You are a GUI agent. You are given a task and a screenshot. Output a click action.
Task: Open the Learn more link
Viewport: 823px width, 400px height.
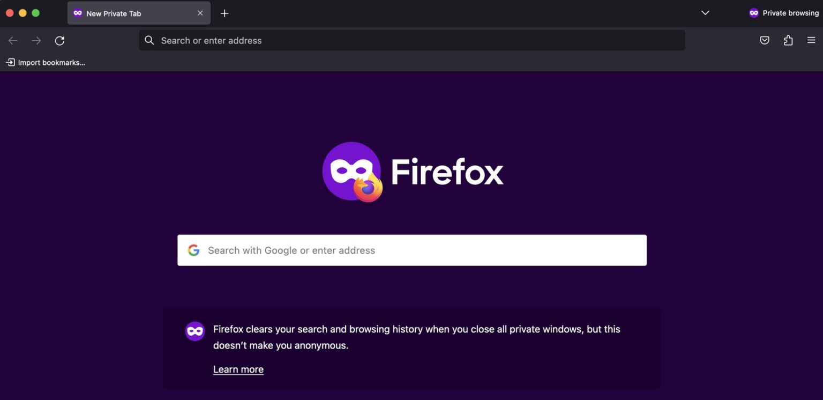pyautogui.click(x=238, y=369)
